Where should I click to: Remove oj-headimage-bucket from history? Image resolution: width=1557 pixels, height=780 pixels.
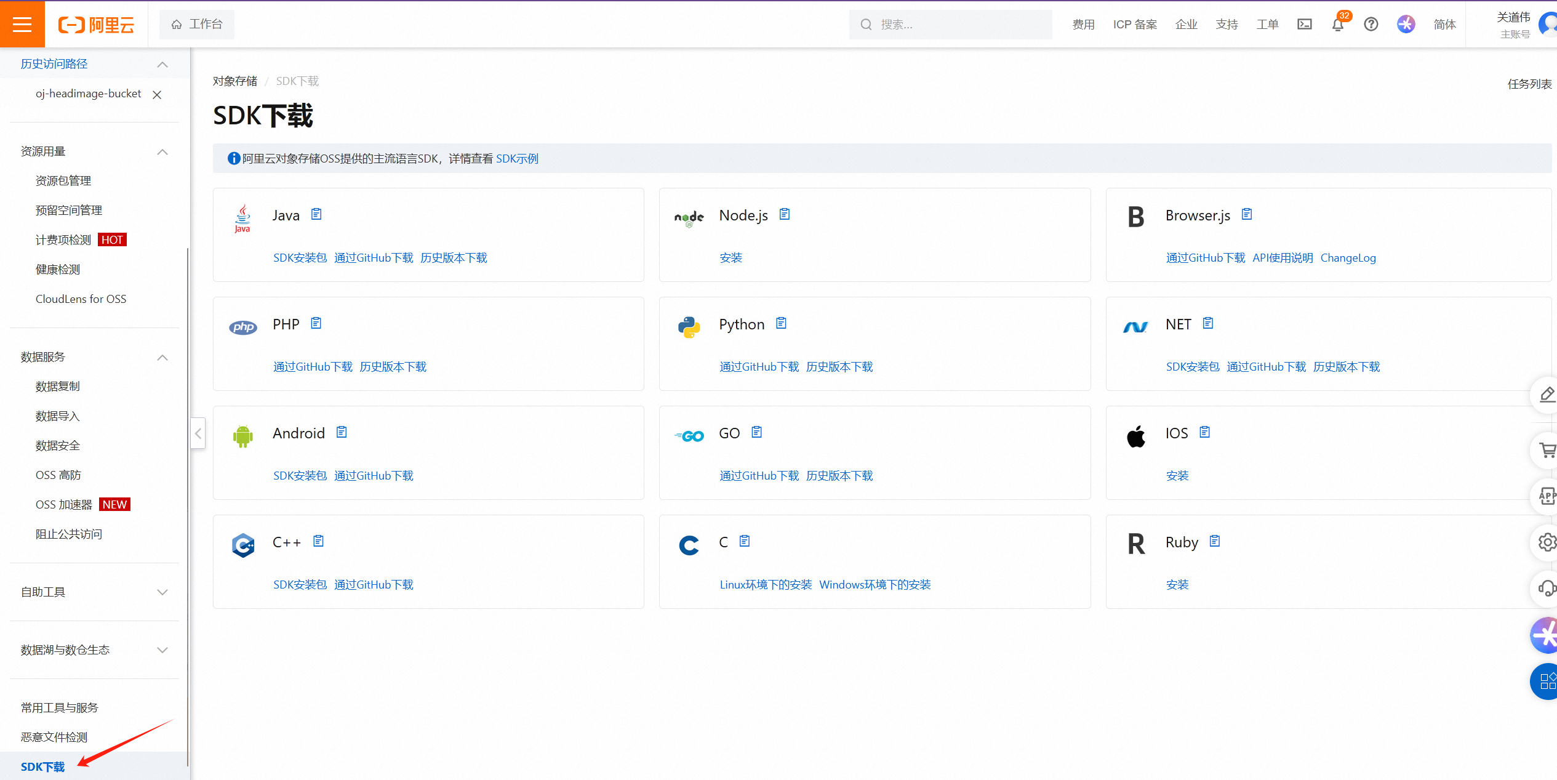157,94
